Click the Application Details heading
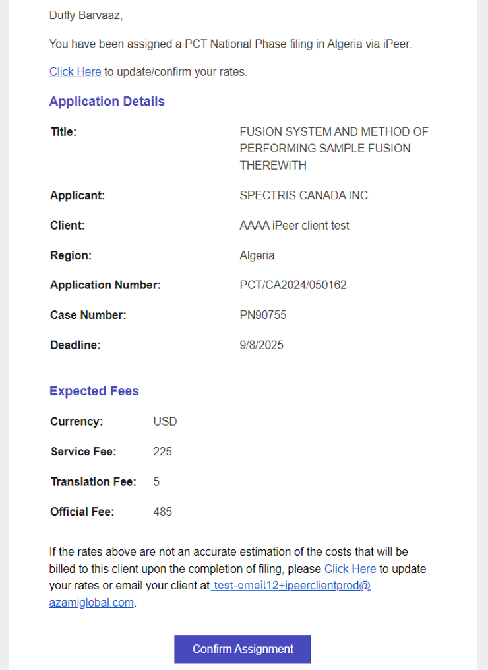The width and height of the screenshot is (488, 670). click(x=107, y=102)
